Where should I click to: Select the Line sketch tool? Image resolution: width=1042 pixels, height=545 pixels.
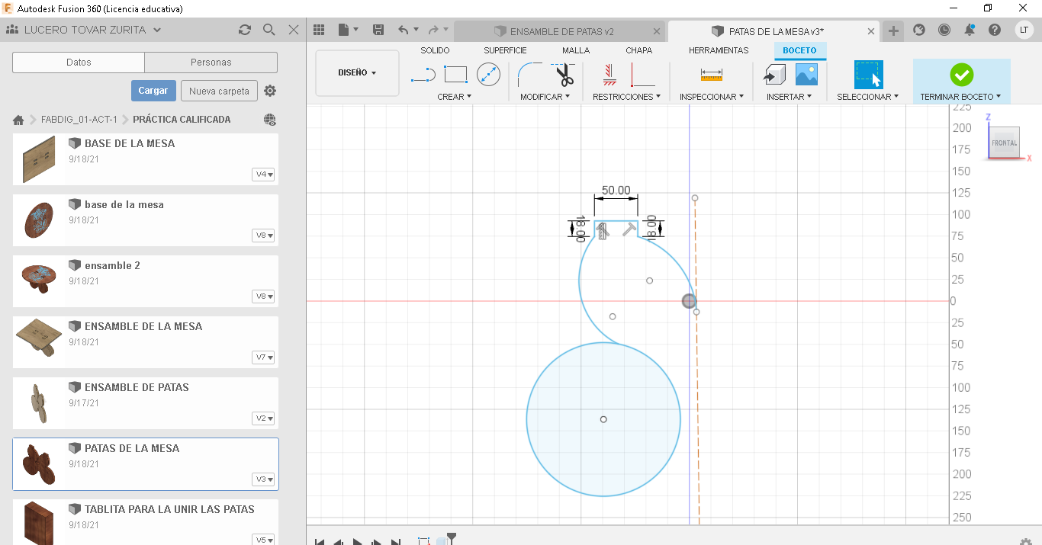423,75
